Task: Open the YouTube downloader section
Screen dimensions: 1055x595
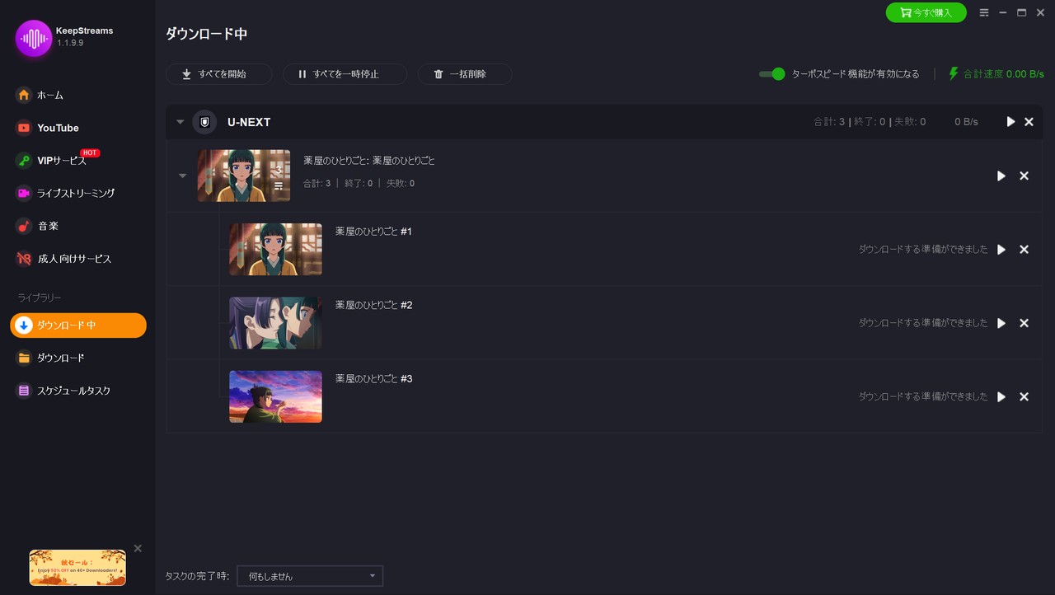Action: coord(58,128)
